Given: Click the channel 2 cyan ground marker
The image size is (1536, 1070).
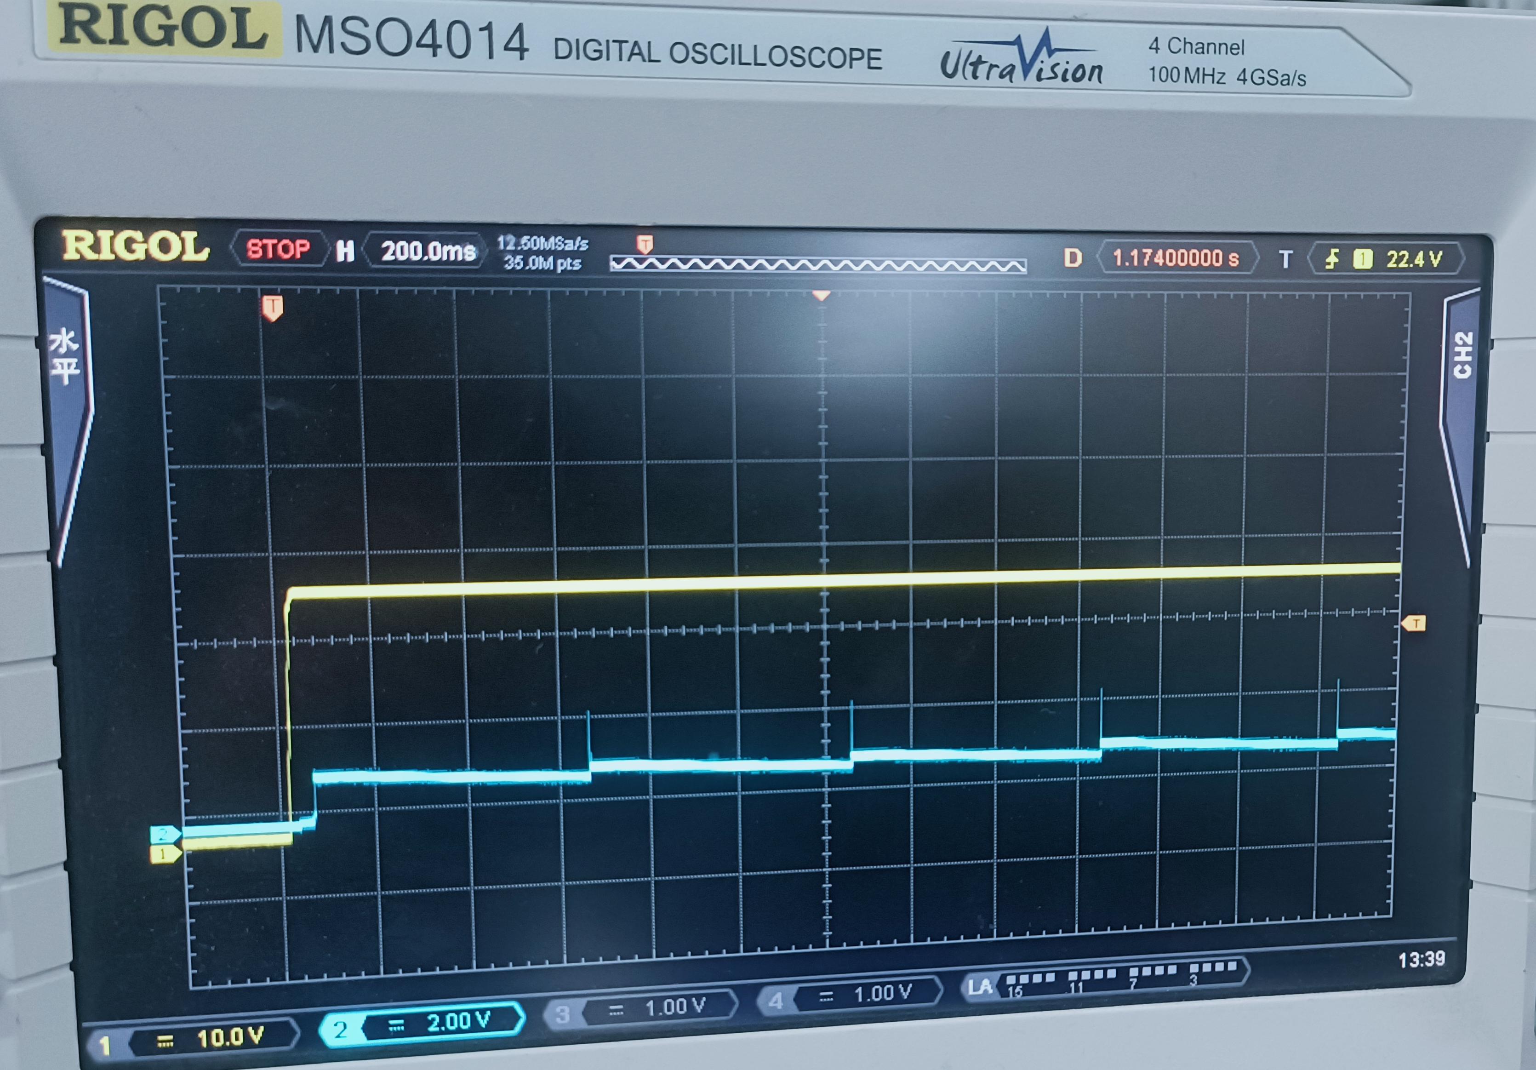Looking at the screenshot, I should coord(165,835).
